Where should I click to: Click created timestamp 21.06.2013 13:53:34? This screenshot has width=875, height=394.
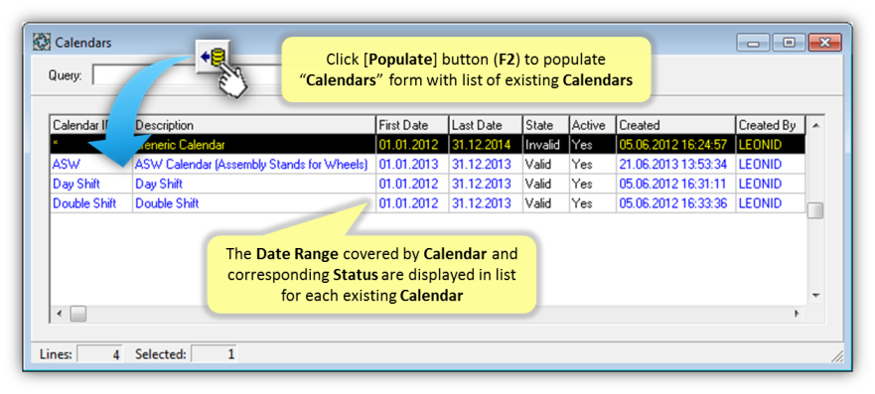675,165
